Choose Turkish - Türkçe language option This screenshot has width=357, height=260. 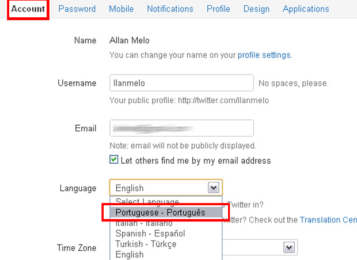pyautogui.click(x=146, y=244)
